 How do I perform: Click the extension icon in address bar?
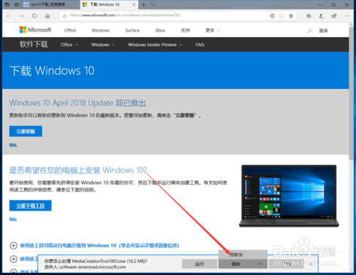[x=272, y=16]
